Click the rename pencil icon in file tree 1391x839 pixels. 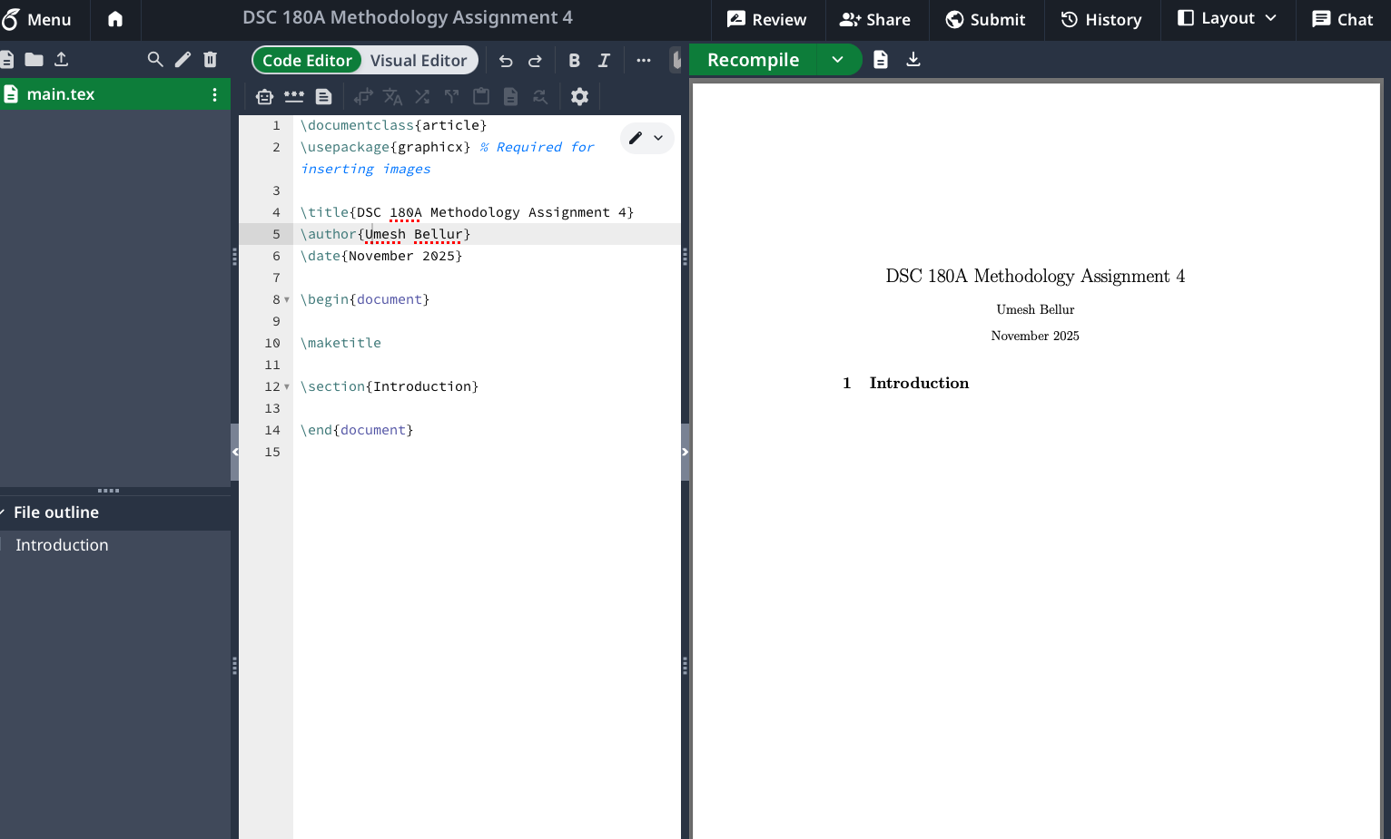coord(183,60)
